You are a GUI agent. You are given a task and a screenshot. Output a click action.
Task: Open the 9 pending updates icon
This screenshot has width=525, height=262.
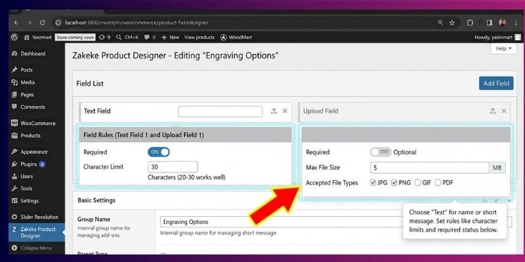pos(104,37)
